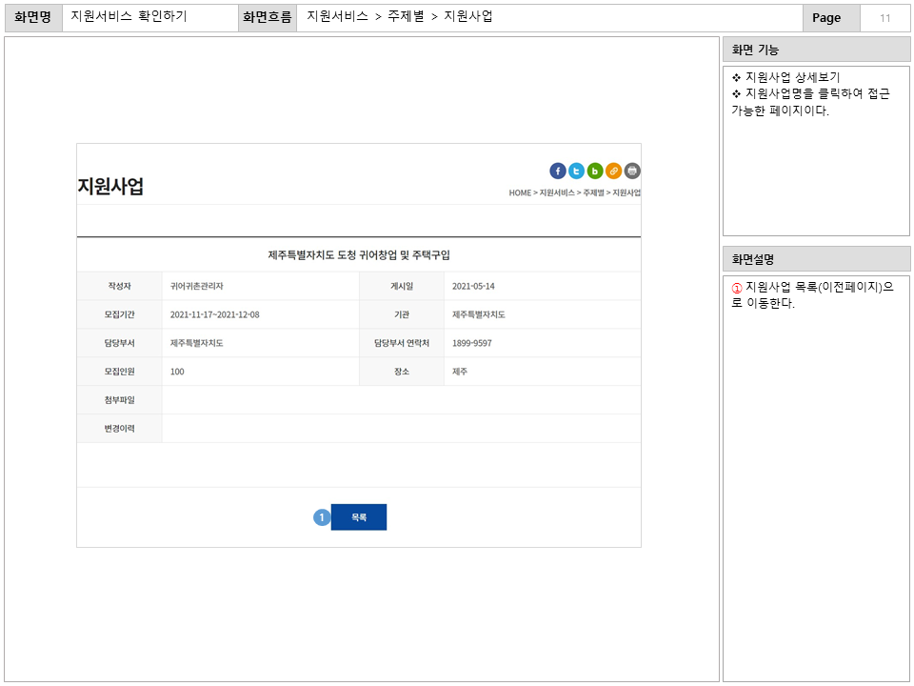Select the 담당부서 연락처 value 1899-9597
This screenshot has height=686, width=914.
(472, 343)
